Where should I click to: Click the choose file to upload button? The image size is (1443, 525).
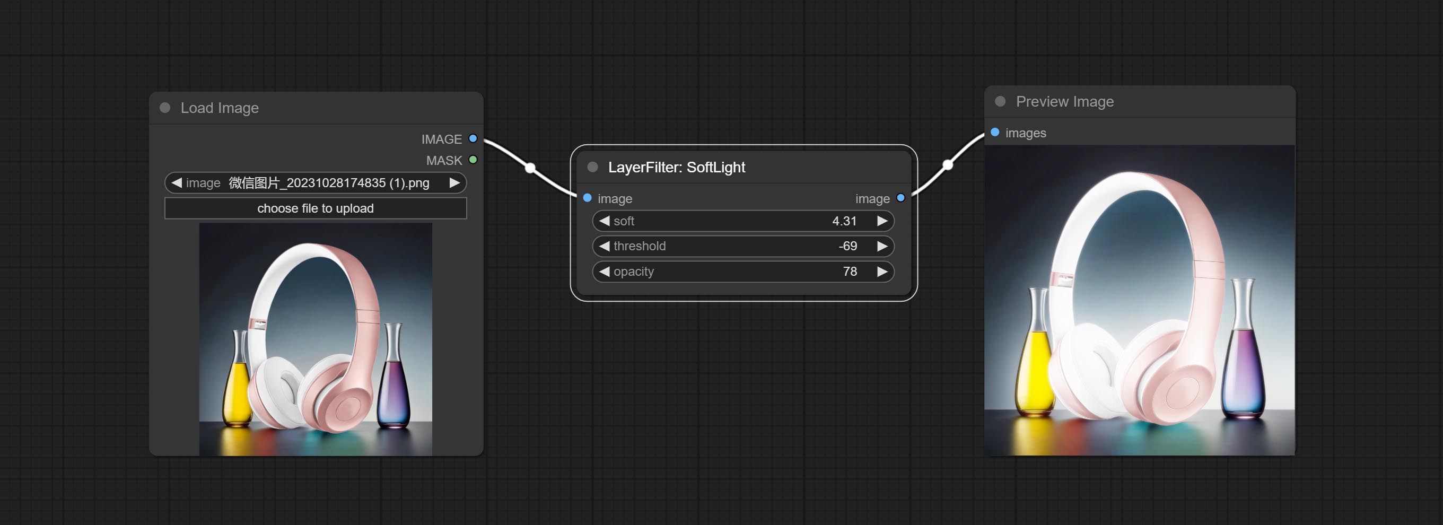coord(316,208)
